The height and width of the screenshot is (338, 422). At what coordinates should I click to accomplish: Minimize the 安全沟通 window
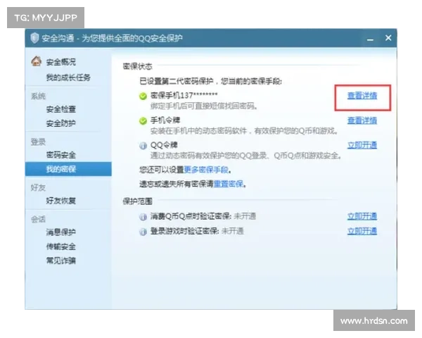point(370,39)
